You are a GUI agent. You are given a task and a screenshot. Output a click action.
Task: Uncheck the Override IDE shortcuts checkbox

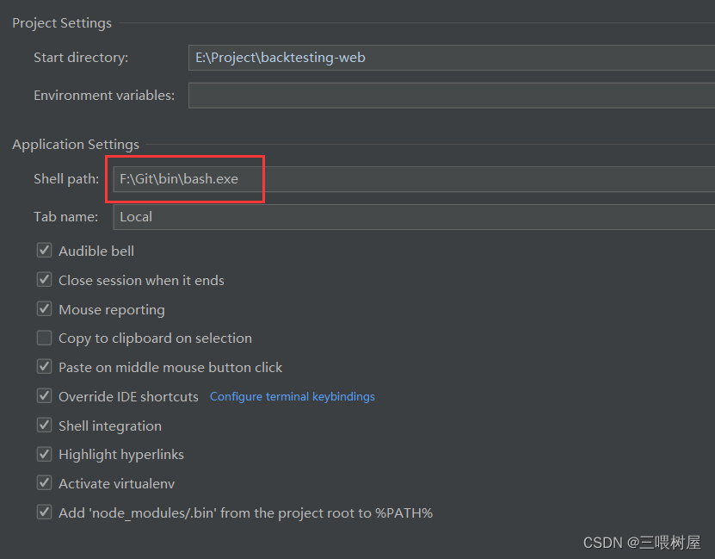click(44, 396)
